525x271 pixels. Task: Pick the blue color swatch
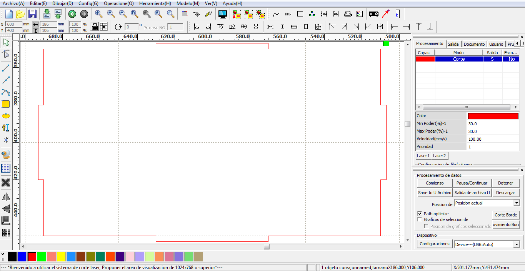[x=22, y=256]
